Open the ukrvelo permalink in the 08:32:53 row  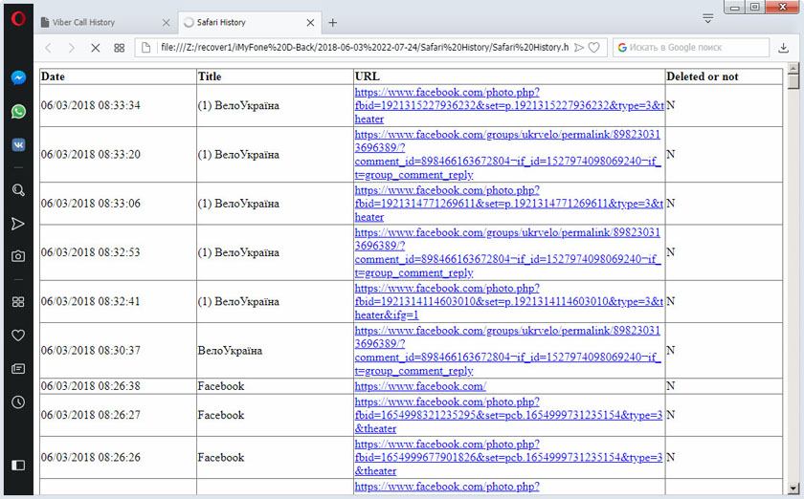[x=507, y=252]
